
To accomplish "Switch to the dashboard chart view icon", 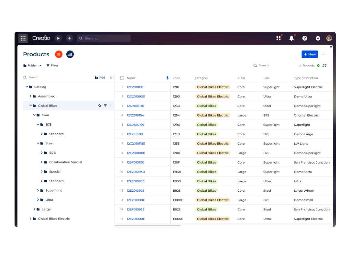I will tap(70, 54).
